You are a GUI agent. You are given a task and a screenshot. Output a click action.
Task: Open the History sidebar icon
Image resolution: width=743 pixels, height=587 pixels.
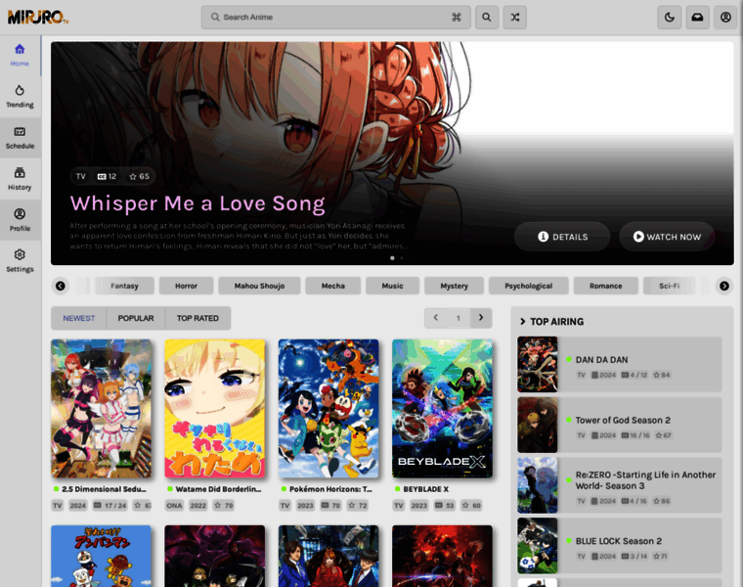pos(20,173)
